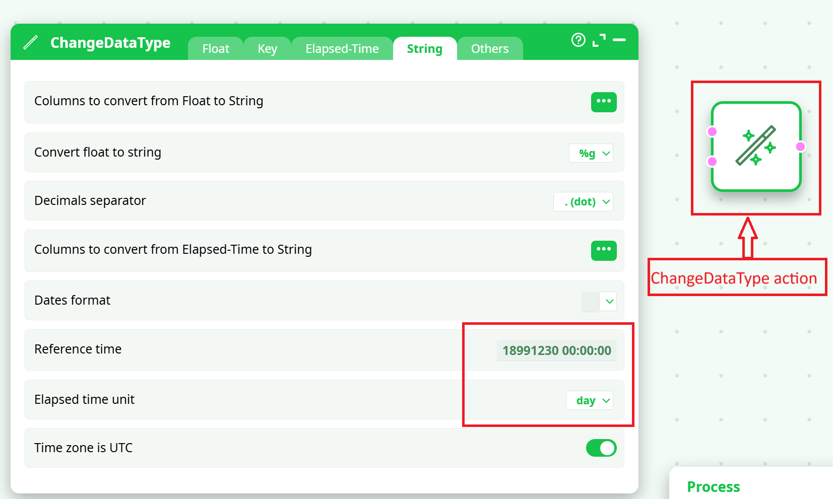Choose columns for Float to String conversion

click(x=603, y=102)
